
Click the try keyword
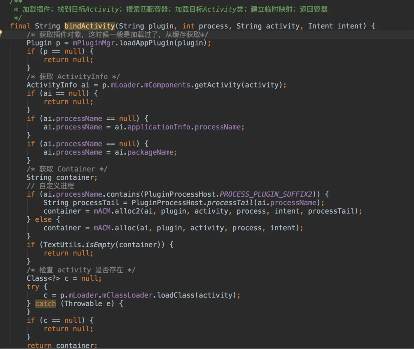pos(33,287)
